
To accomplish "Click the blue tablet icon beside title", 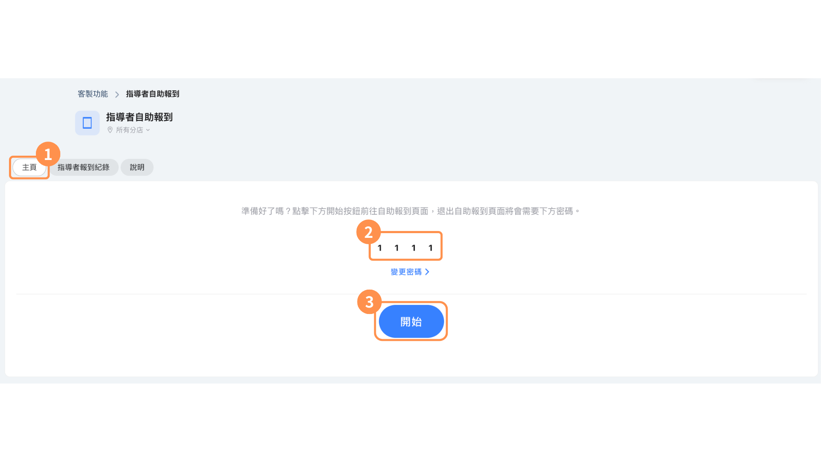I will [x=87, y=123].
